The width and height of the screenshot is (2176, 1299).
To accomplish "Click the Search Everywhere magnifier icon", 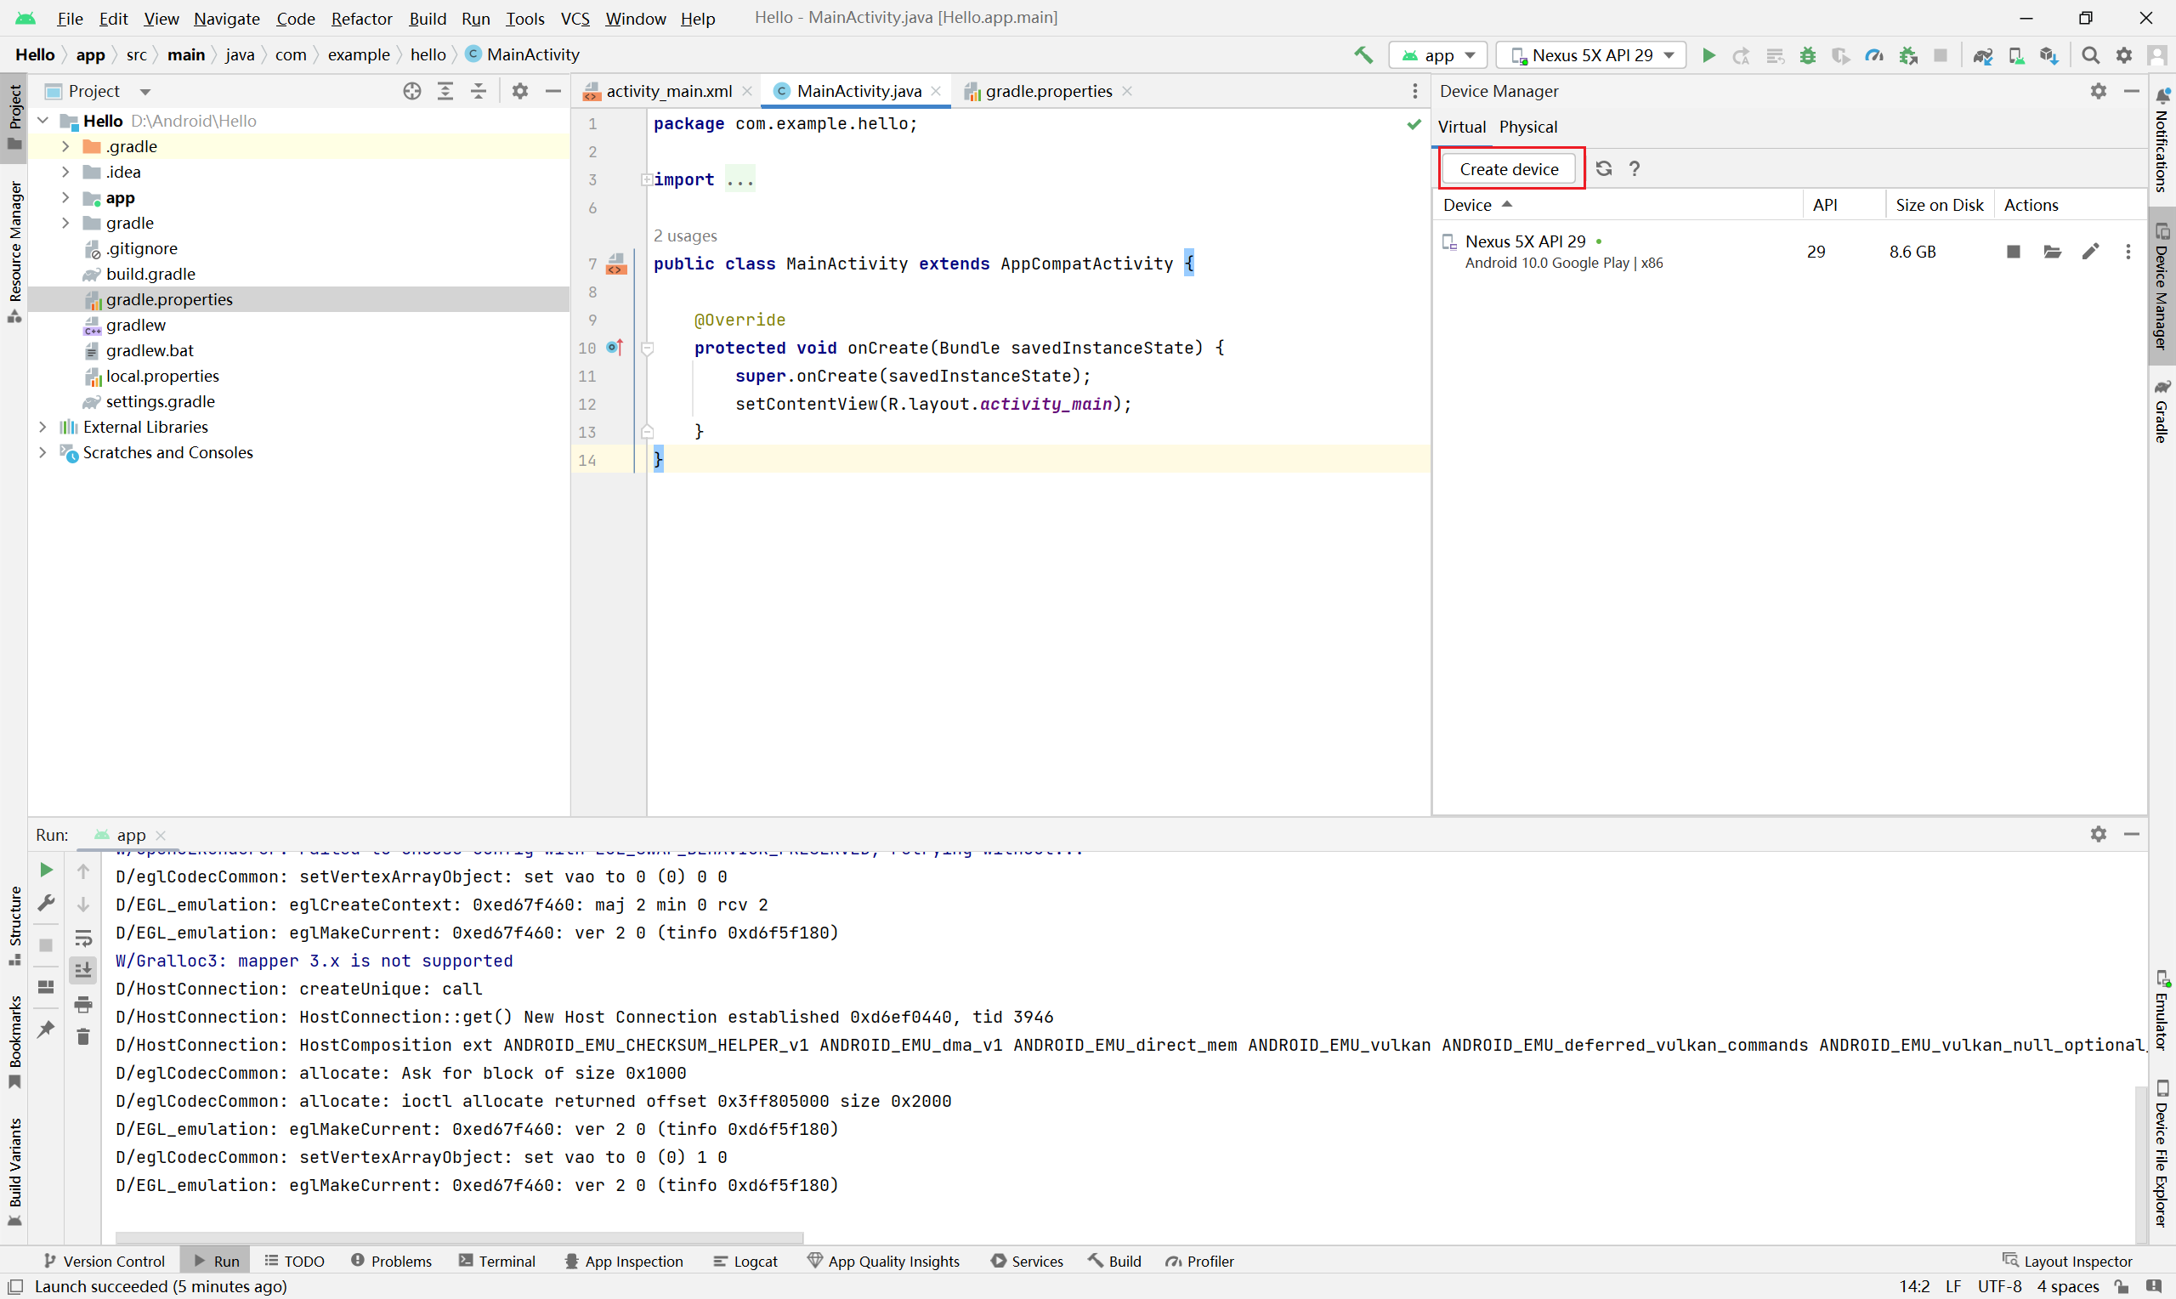I will click(x=2090, y=55).
